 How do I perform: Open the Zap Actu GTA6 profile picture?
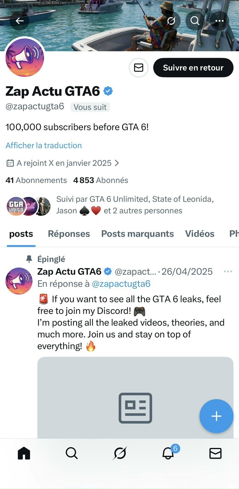(25, 57)
